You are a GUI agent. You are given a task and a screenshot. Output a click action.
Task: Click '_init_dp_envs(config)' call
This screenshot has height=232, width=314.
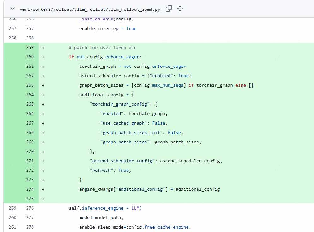coord(107,19)
